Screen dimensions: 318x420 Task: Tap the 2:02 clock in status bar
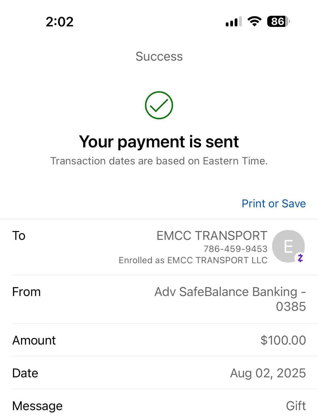59,22
